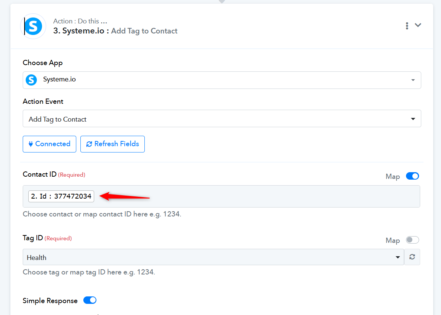Screen dimensions: 441x315
Task: Enable Map toggle for Tag ID
Action: [412, 240]
